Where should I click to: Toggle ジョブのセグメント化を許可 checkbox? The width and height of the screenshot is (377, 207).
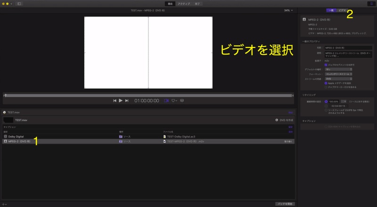tap(326, 65)
